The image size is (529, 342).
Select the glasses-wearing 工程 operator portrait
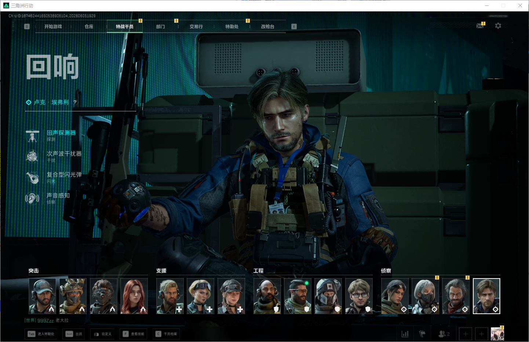[x=359, y=296]
